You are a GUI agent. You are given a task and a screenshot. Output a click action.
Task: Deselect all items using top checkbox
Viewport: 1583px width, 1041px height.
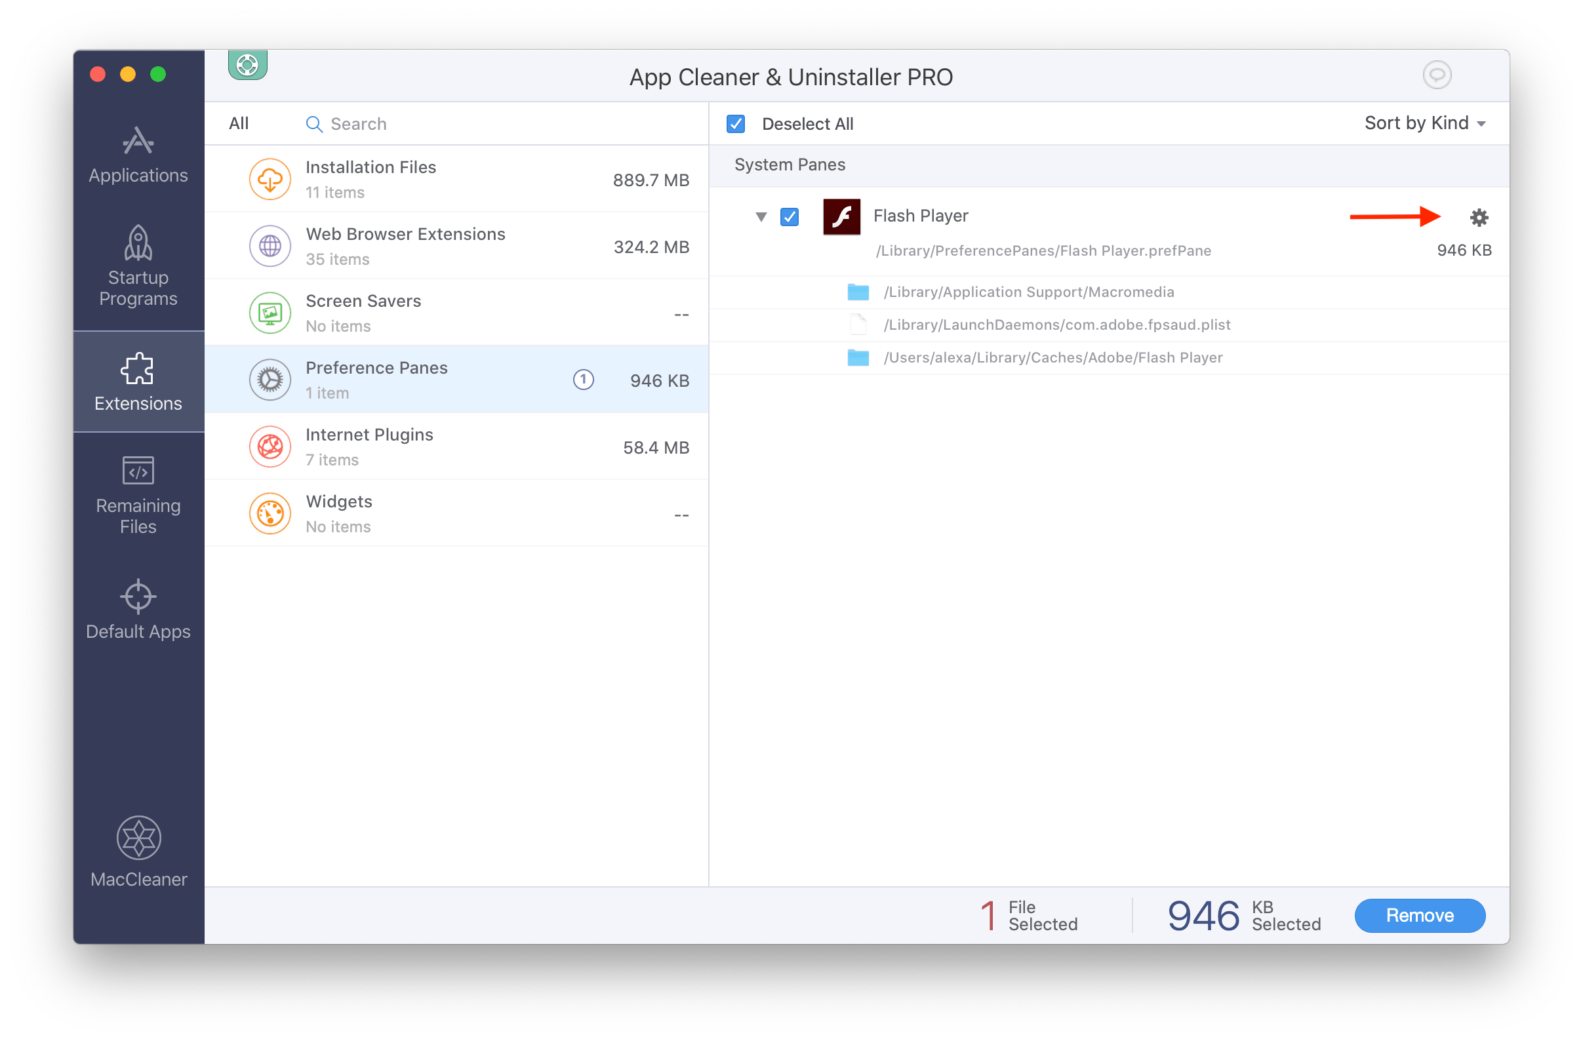point(739,122)
